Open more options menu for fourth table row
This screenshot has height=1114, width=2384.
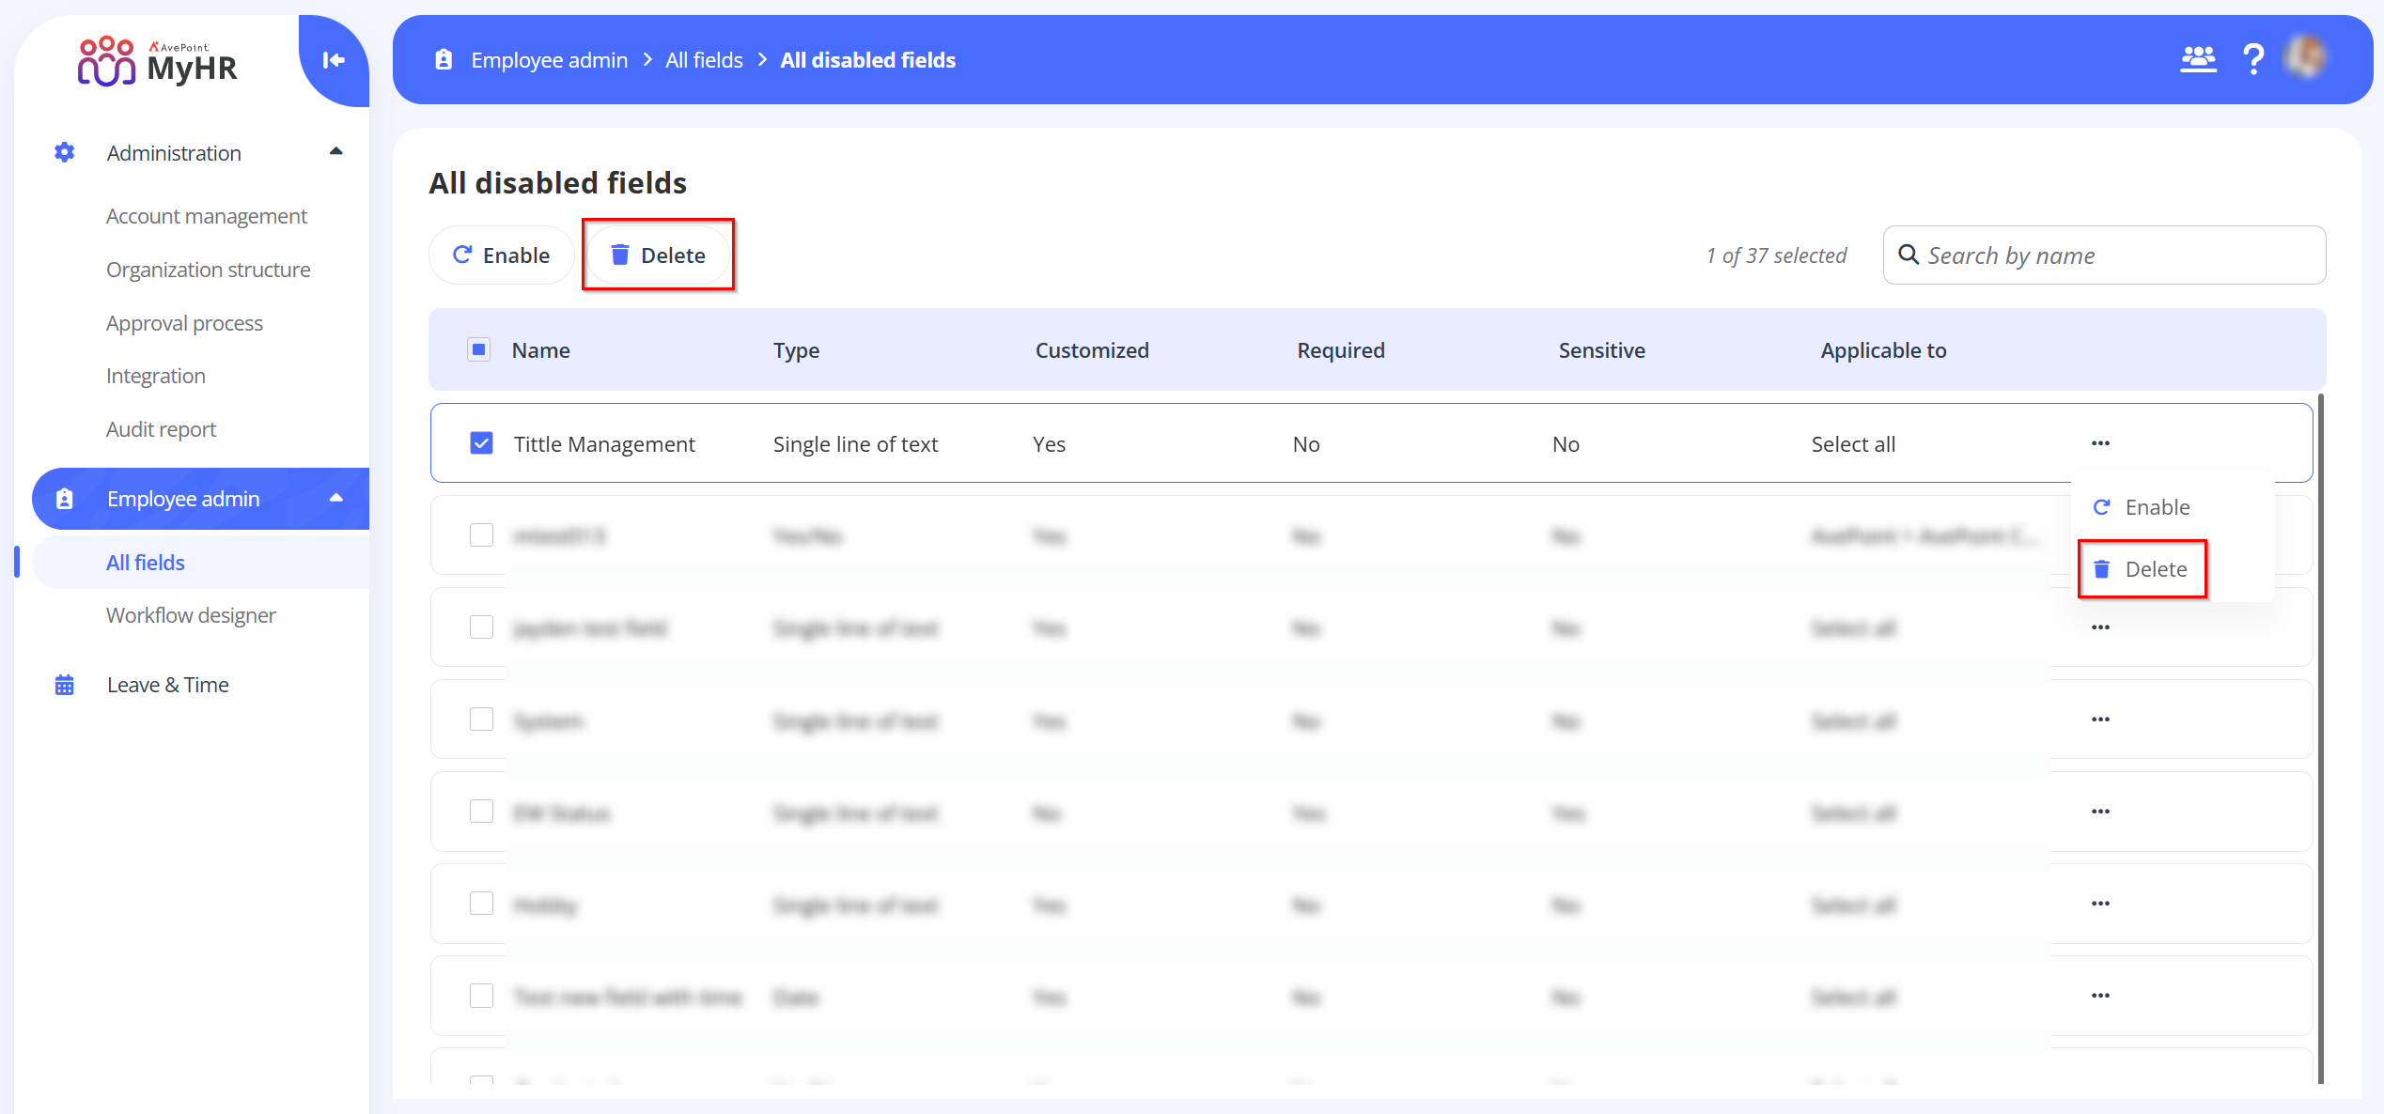(x=2100, y=719)
